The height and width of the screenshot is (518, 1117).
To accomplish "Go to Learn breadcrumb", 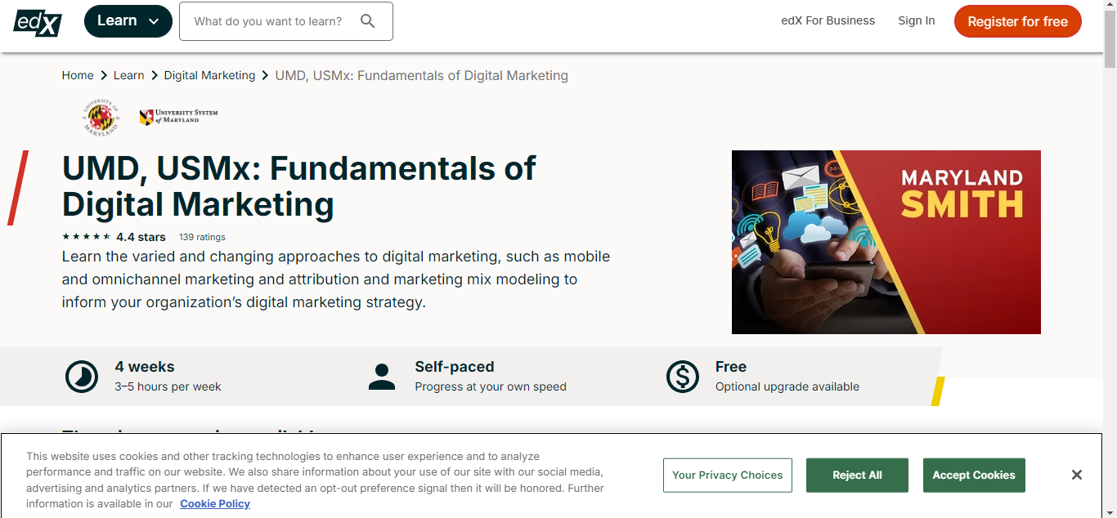I will (x=128, y=75).
